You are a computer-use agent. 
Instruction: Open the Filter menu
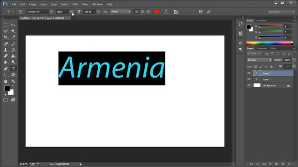click(75, 4)
